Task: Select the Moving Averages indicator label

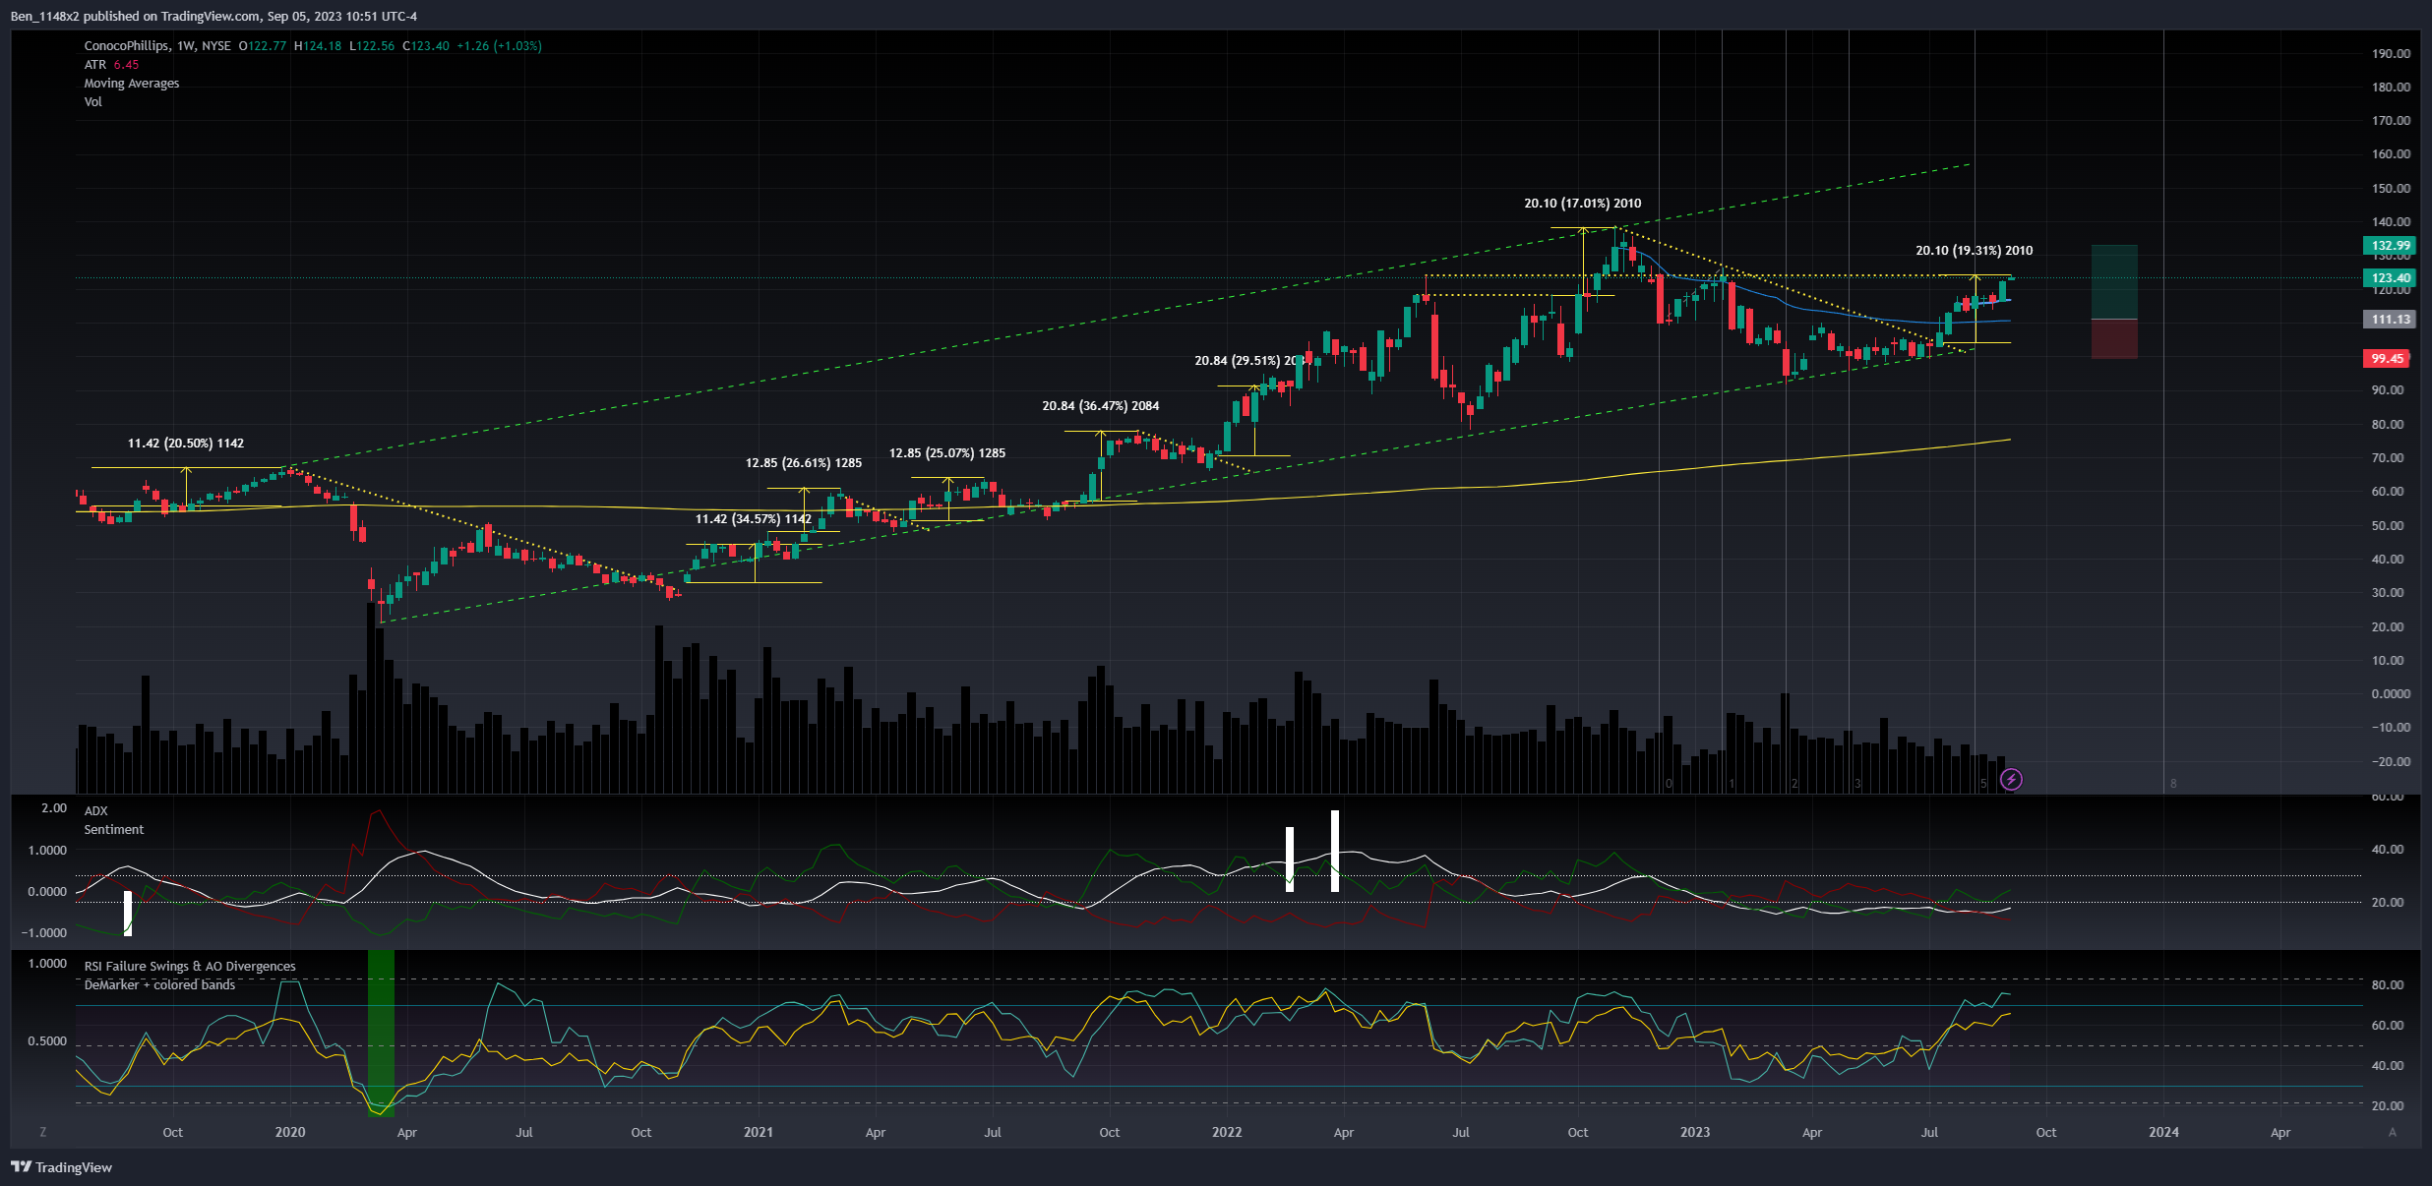Action: (132, 84)
